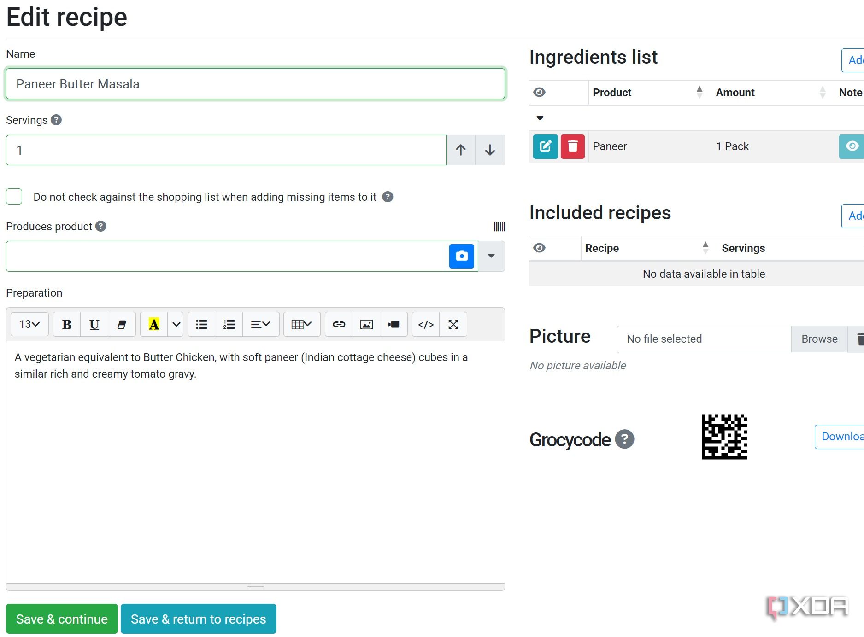Apply the yellow highlight text color
This screenshot has width=864, height=637.
pyautogui.click(x=154, y=325)
